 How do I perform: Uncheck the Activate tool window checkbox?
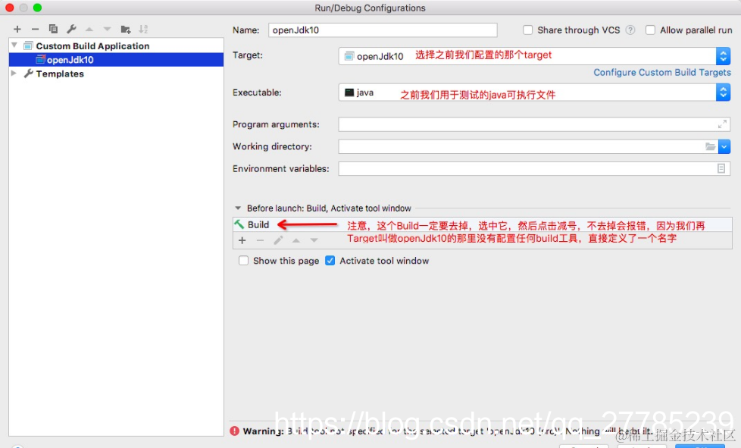(x=330, y=261)
